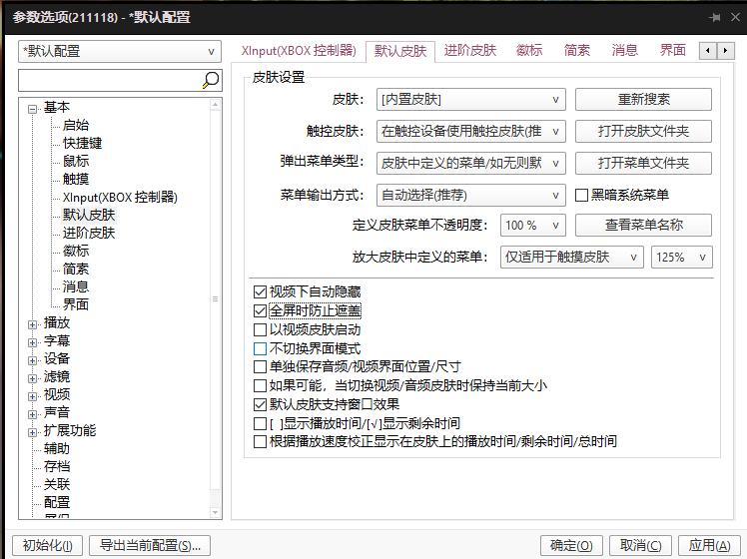Toggle 视频下自动隐藏 checkbox
Image resolution: width=747 pixels, height=559 pixels.
[x=260, y=291]
